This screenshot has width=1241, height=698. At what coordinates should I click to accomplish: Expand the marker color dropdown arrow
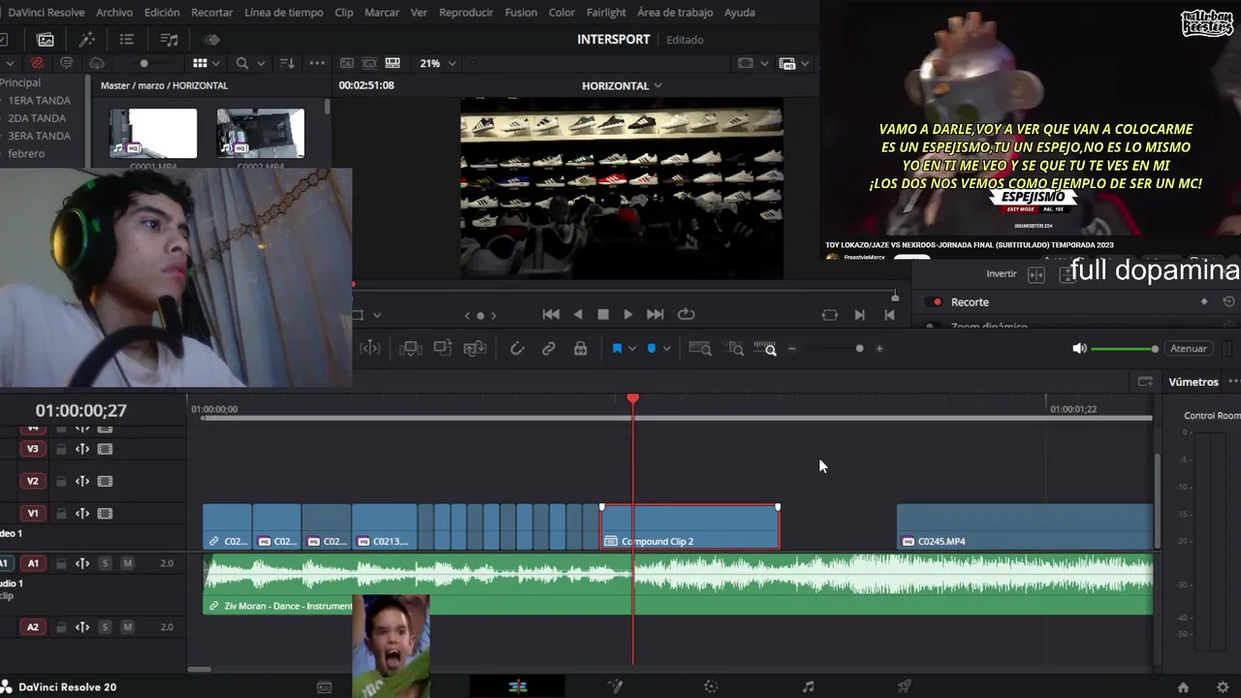[x=666, y=349]
